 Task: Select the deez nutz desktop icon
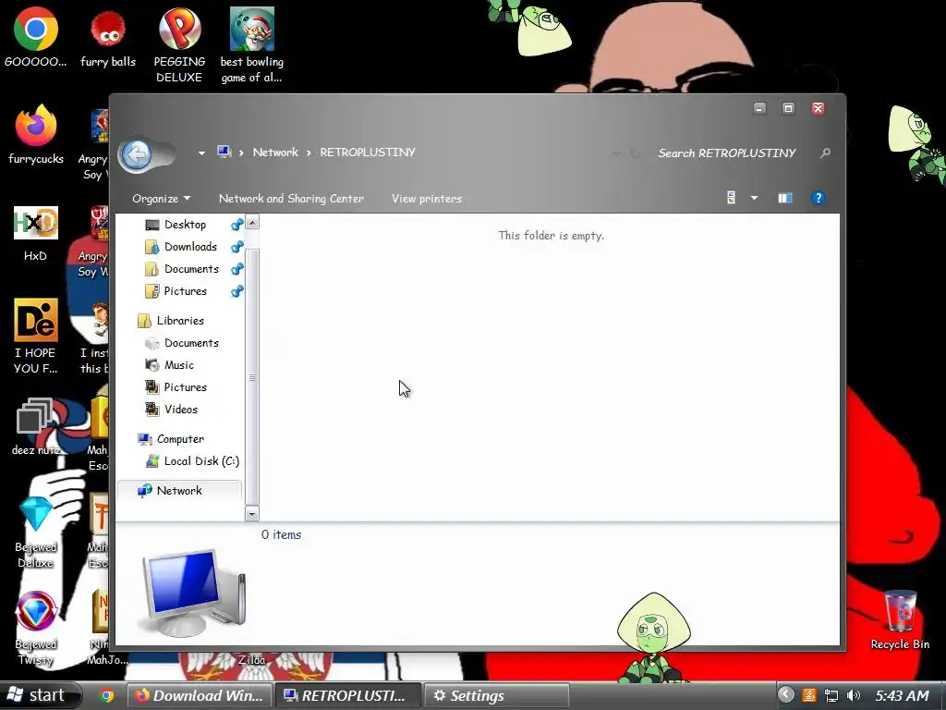coord(36,426)
